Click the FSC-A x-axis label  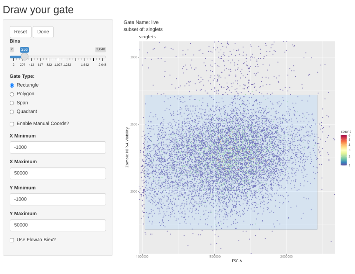tap(237, 261)
